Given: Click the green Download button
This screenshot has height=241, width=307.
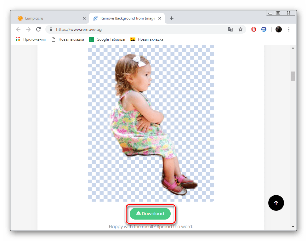Looking at the screenshot, I should (150, 214).
